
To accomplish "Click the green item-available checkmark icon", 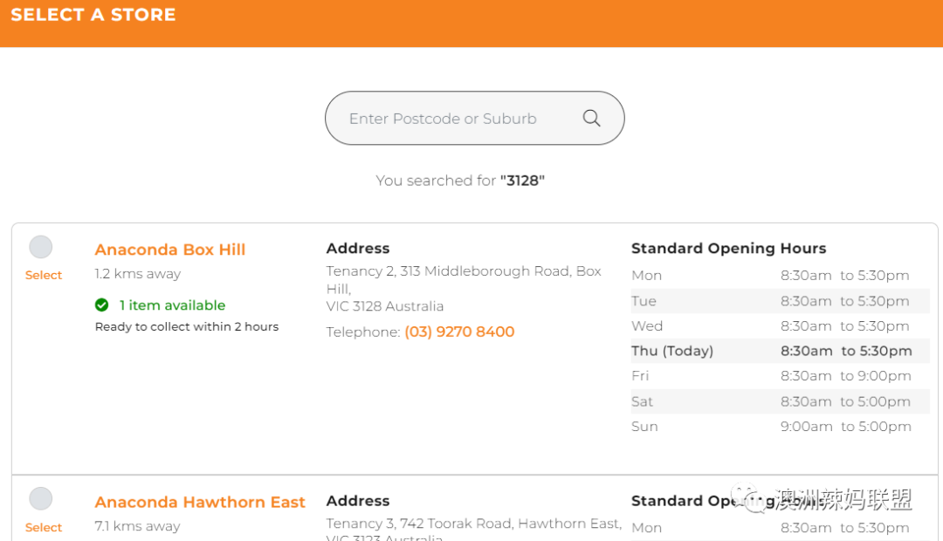I will pos(101,305).
